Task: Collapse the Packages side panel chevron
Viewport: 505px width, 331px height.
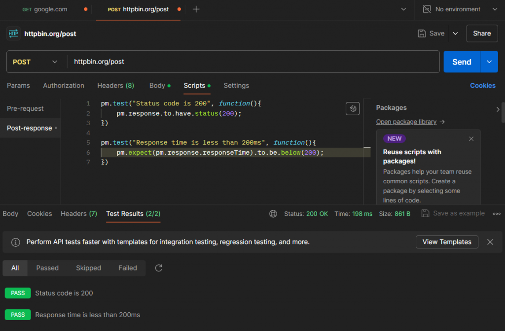Action: point(498,109)
